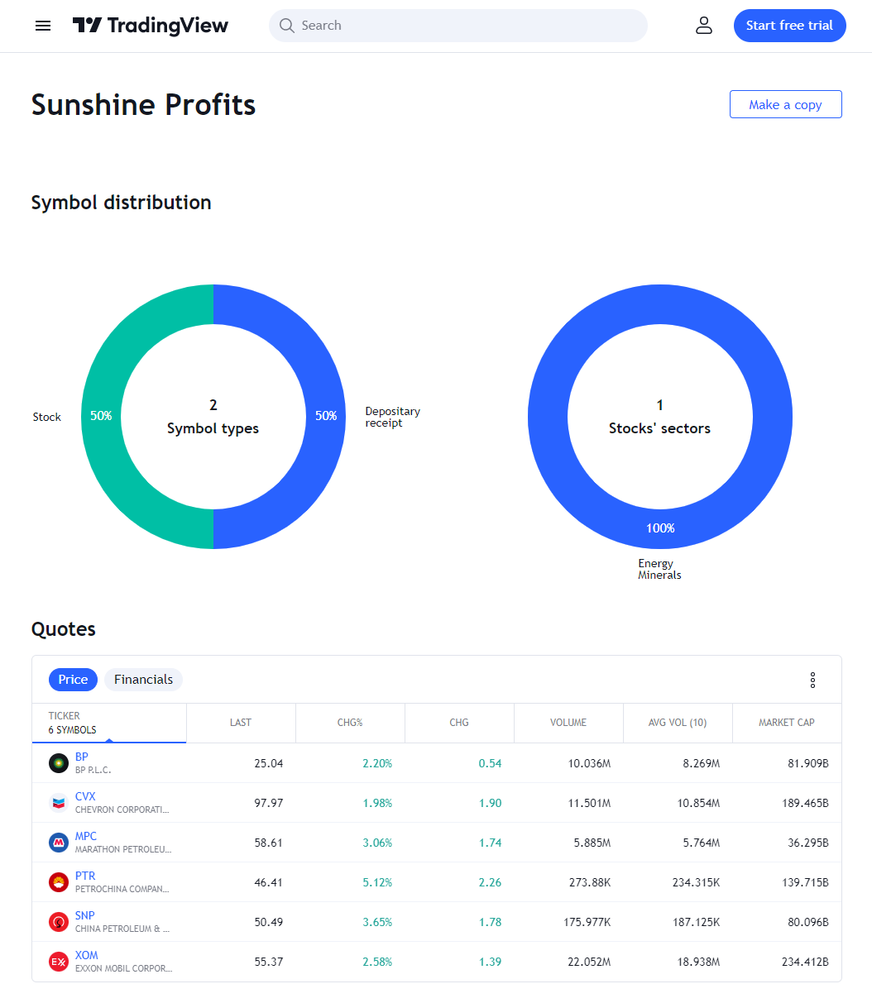This screenshot has width=872, height=1003.
Task: Switch to the Financials tab
Action: click(143, 680)
